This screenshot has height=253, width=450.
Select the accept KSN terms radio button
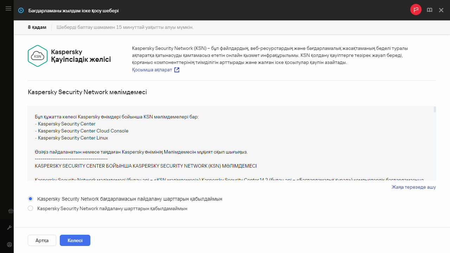click(x=31, y=199)
